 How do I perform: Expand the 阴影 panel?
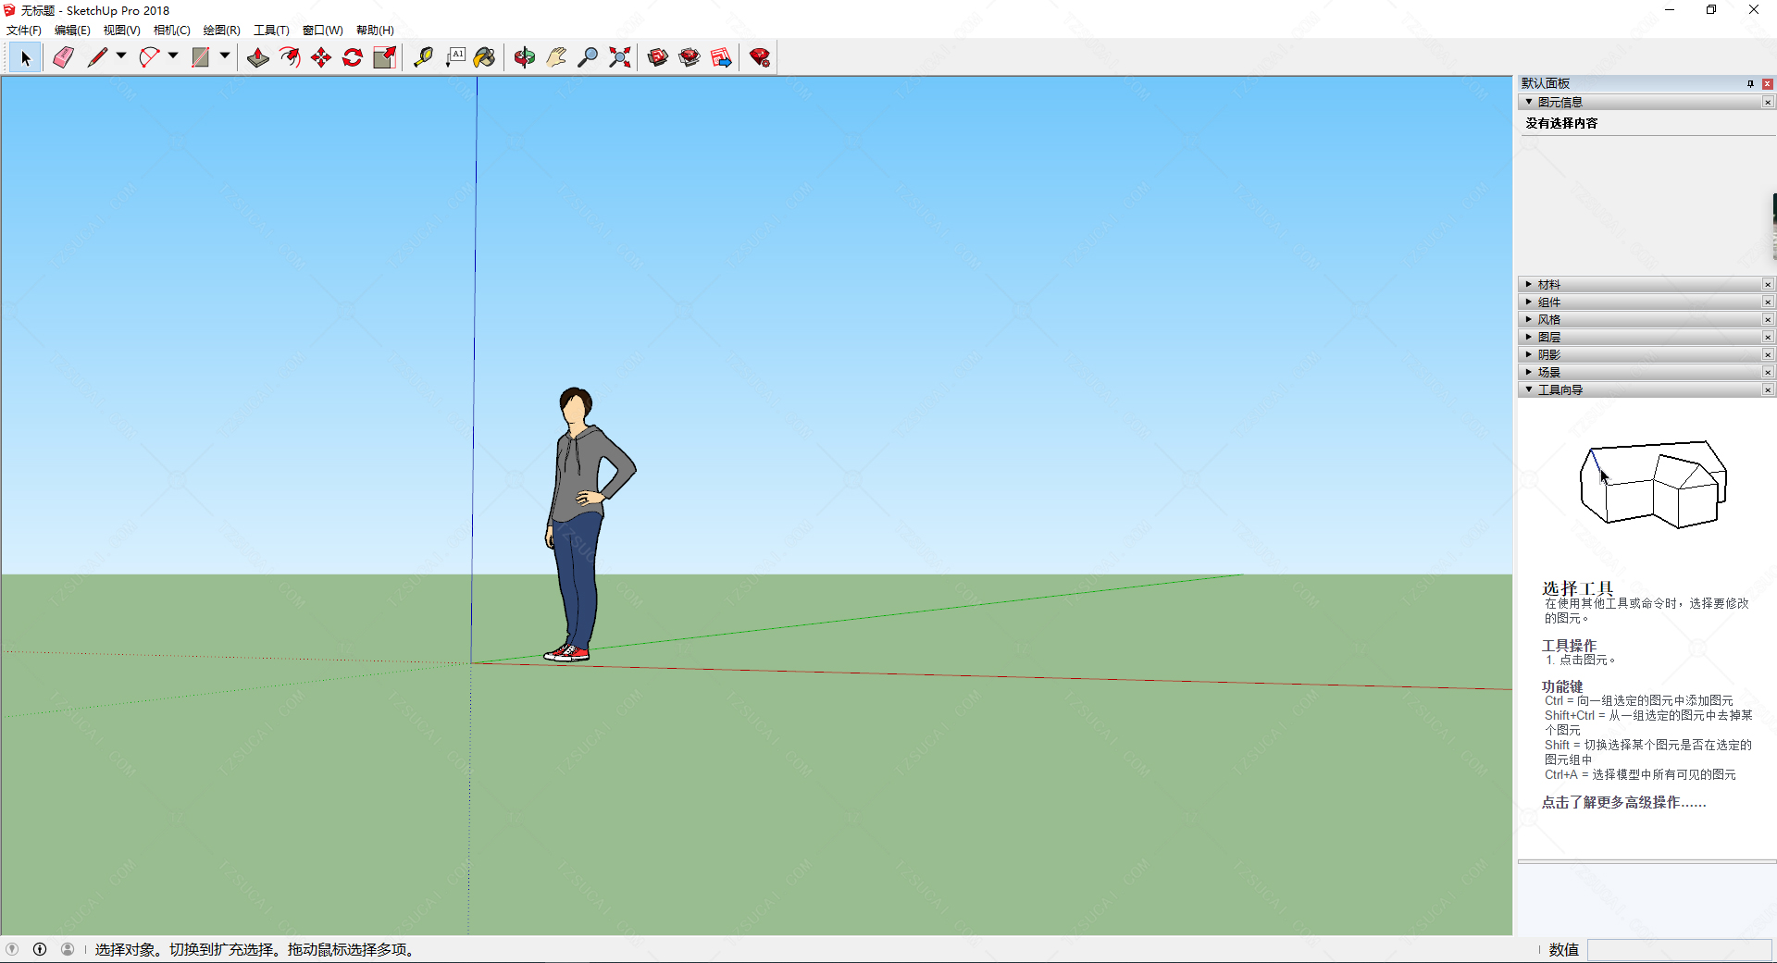tap(1529, 354)
